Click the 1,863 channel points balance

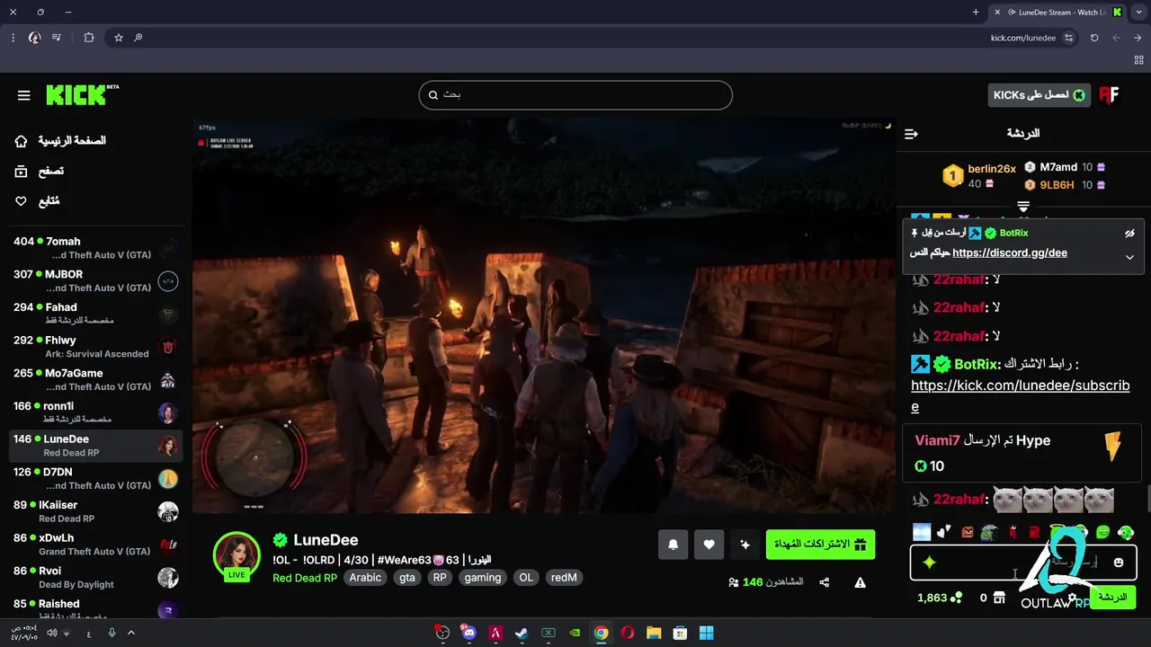tap(940, 598)
